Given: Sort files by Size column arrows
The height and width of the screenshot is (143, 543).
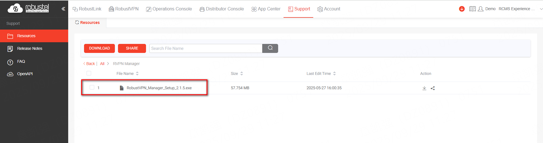Looking at the screenshot, I should click(x=242, y=73).
